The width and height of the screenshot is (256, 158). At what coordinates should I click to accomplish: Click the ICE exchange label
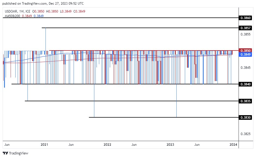click(28, 11)
